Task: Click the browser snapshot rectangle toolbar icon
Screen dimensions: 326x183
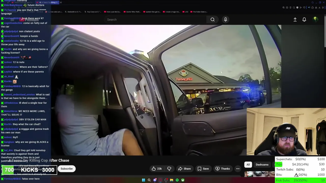Action: pos(294,8)
